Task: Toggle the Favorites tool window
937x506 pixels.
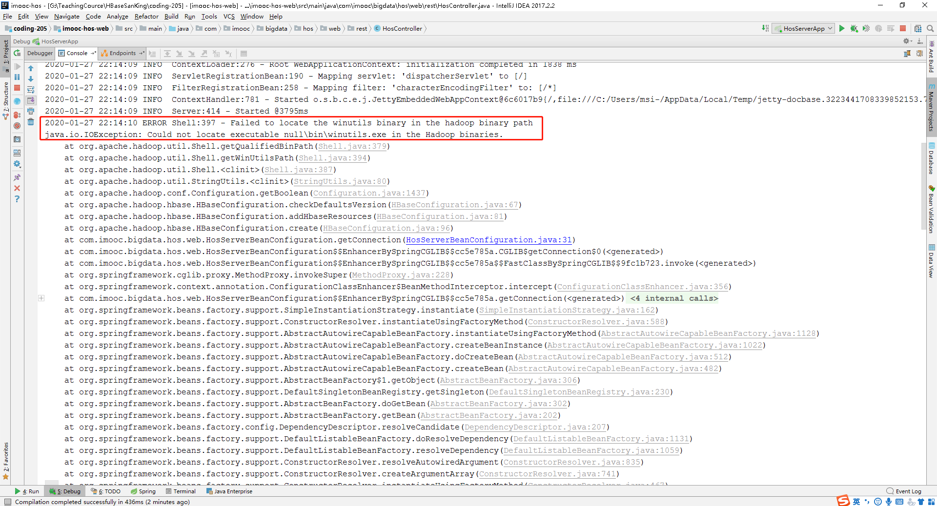Action: [5, 461]
